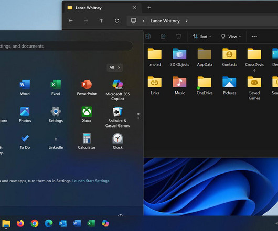The width and height of the screenshot is (278, 231).
Task: Click the pinned apps page dots indicator
Action: (x=138, y=116)
